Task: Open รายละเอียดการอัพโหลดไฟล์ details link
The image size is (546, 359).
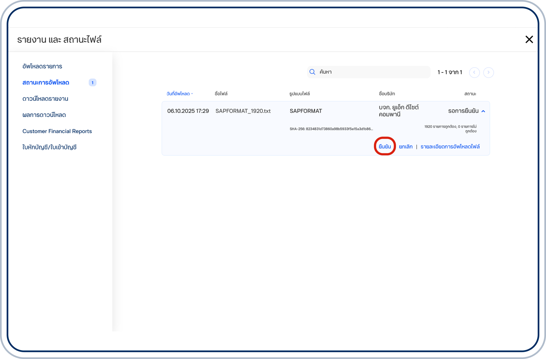Action: [x=450, y=147]
